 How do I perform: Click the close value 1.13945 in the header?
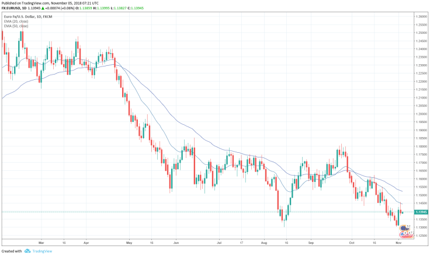tap(137, 8)
